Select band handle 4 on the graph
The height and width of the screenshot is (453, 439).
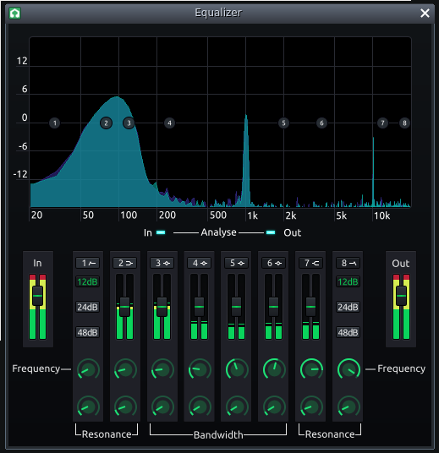pyautogui.click(x=169, y=123)
